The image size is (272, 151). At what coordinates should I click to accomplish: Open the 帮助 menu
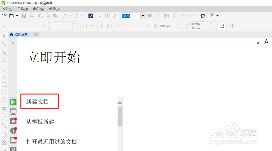[54, 9]
